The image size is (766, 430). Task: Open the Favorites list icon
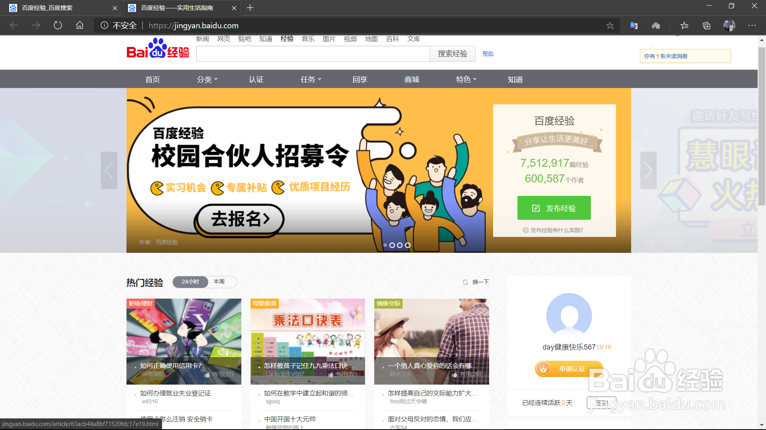click(x=685, y=25)
